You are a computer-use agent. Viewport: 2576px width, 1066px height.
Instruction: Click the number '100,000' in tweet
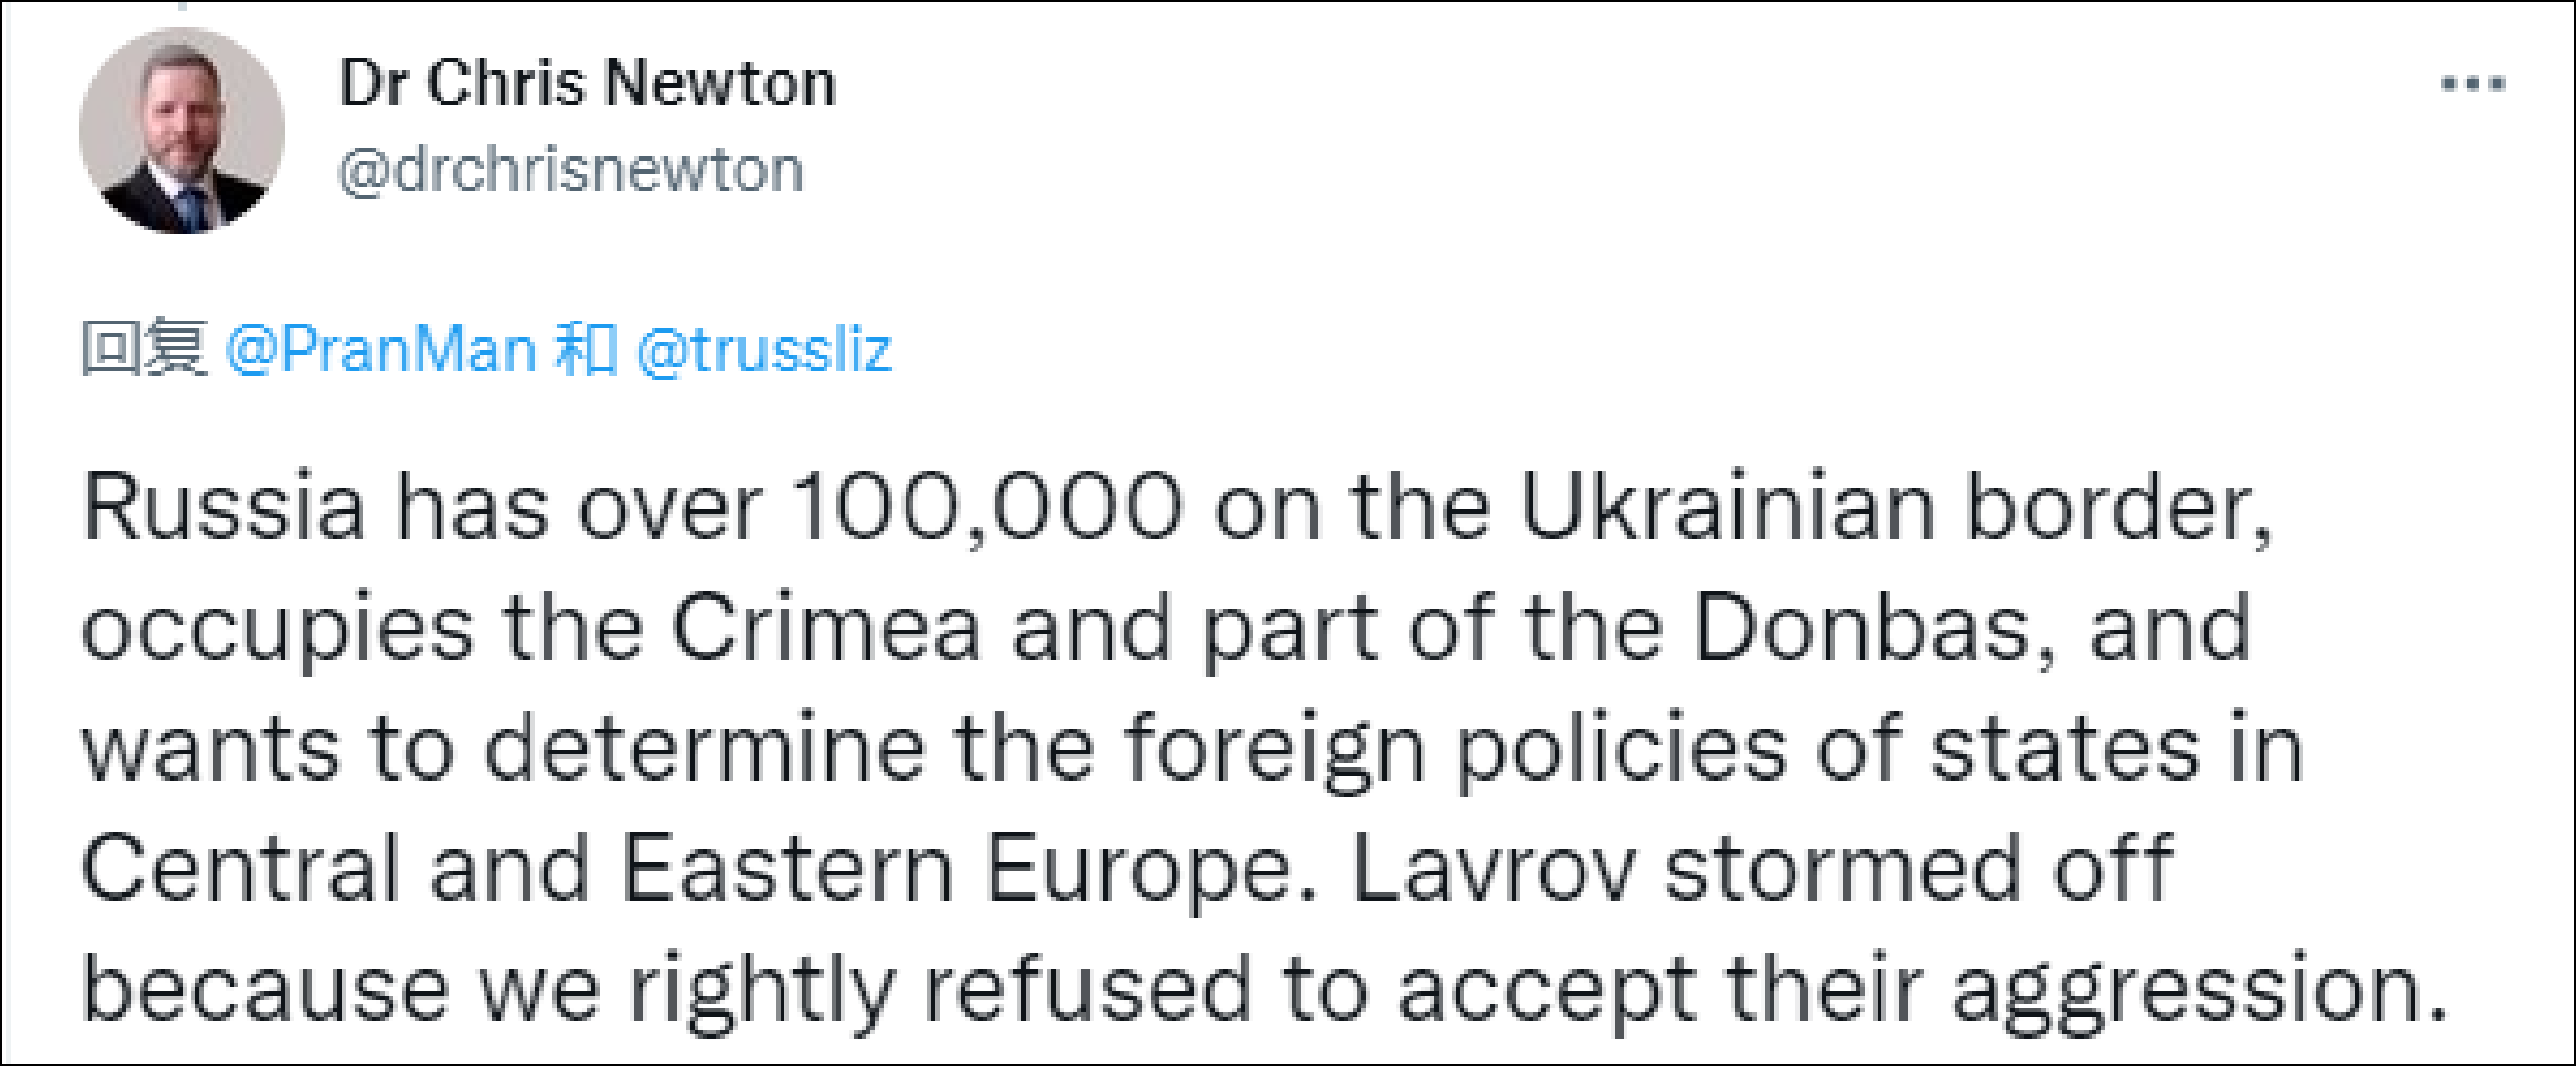[x=987, y=508]
